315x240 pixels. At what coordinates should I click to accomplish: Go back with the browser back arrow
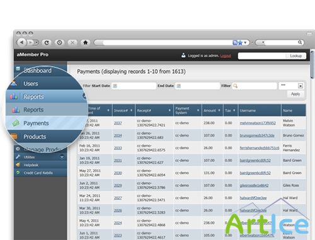(22, 42)
